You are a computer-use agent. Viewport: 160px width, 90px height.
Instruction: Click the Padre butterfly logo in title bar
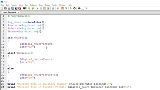click(x=2, y=2)
